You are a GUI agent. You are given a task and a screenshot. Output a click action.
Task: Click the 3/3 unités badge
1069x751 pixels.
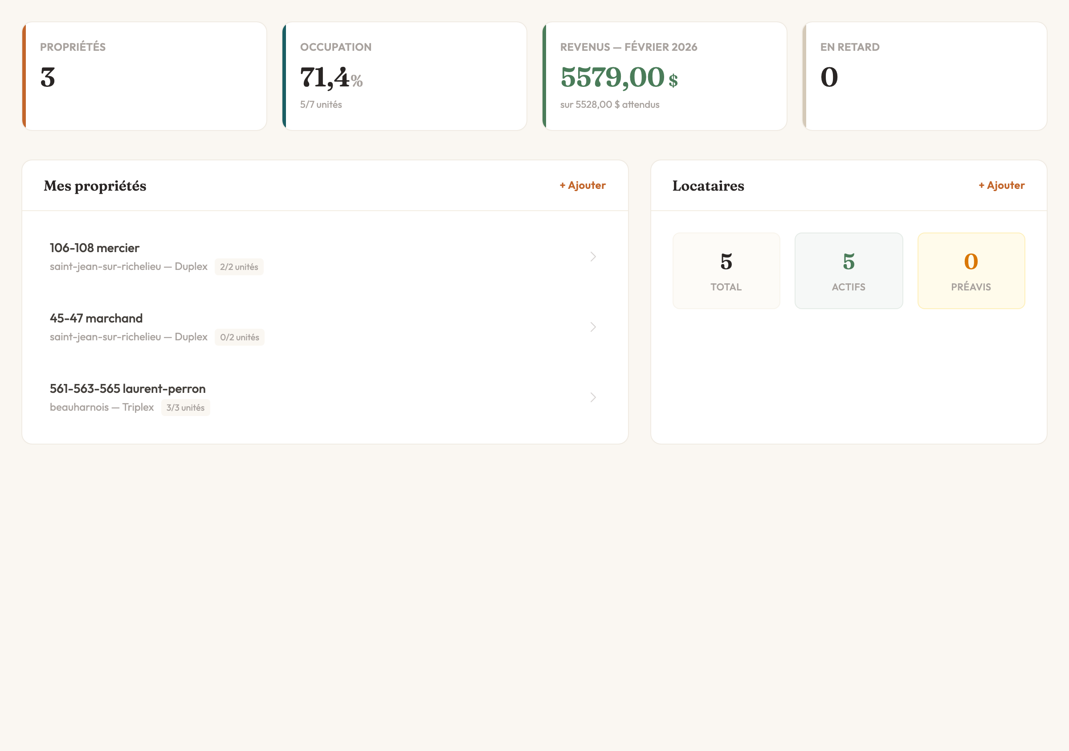click(186, 408)
